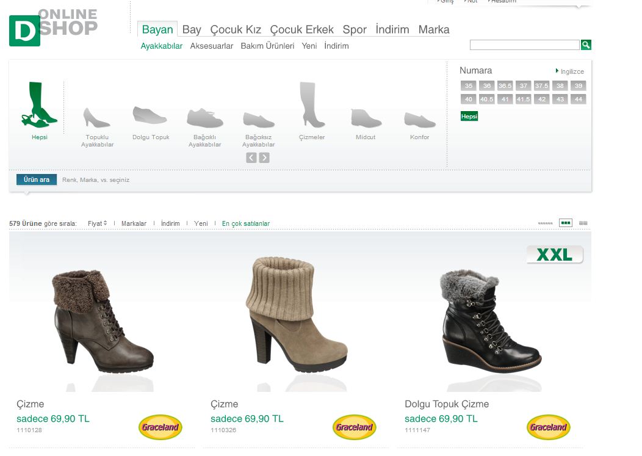
Task: Toggle size filter 38
Action: coord(560,85)
